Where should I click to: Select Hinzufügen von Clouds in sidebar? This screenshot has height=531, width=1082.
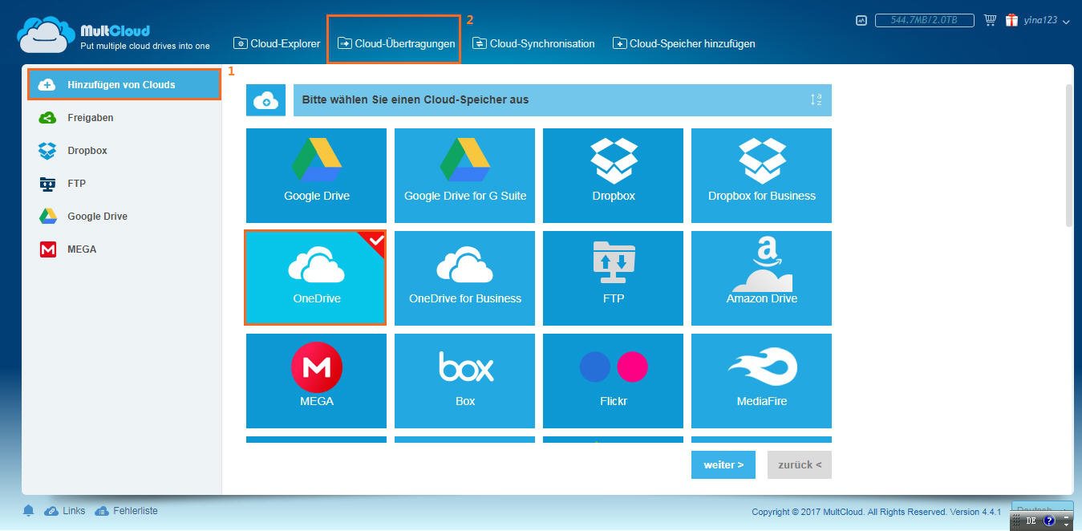coord(124,84)
